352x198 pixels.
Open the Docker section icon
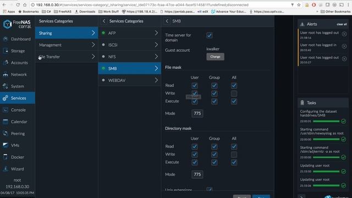tap(5, 157)
